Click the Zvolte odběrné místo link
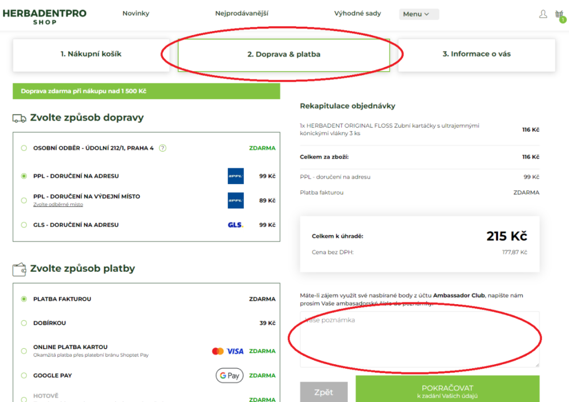This screenshot has height=402, width=569. 58,205
